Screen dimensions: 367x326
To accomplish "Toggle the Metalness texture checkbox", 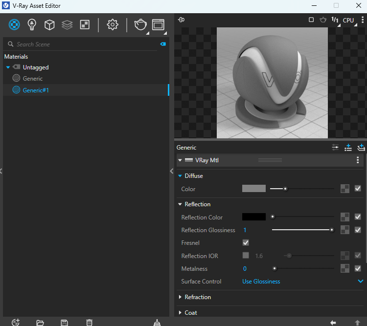I will [x=358, y=268].
